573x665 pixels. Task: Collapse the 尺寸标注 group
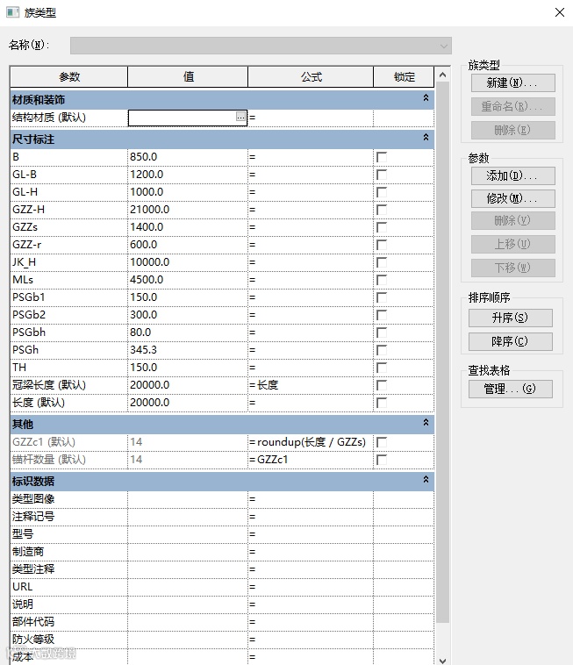[426, 138]
